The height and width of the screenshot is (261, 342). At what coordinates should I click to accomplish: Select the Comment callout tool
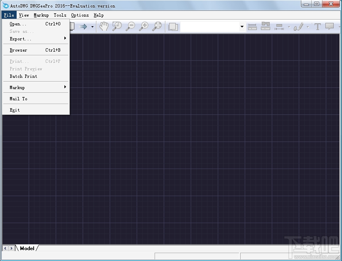point(330,26)
